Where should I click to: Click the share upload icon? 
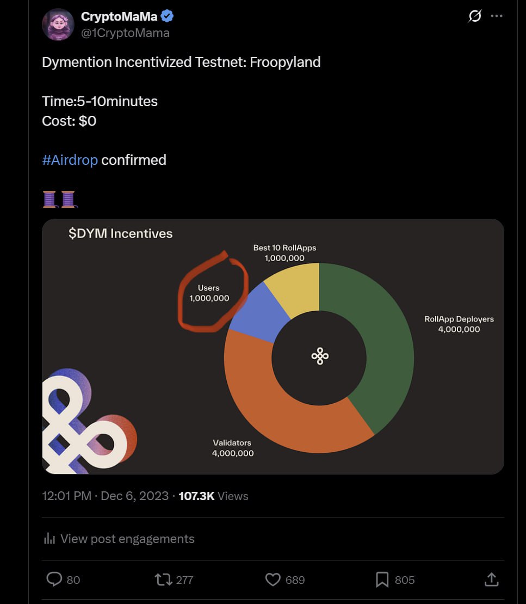pos(491,580)
